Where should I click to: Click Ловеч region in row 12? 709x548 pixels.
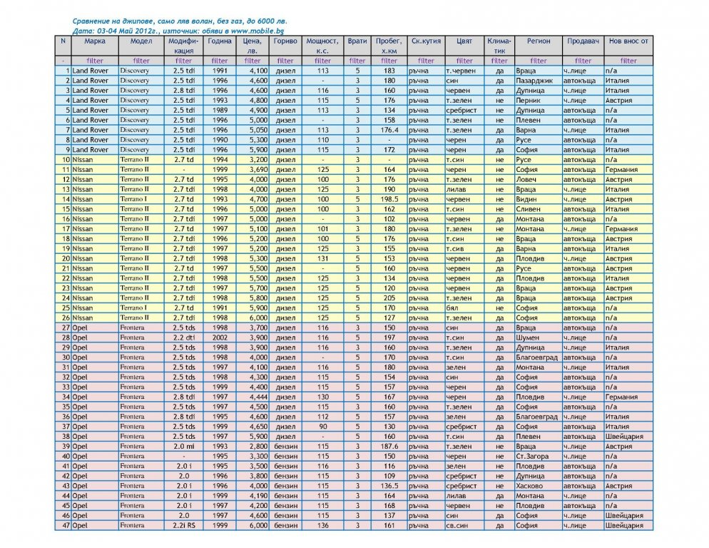click(x=526, y=180)
